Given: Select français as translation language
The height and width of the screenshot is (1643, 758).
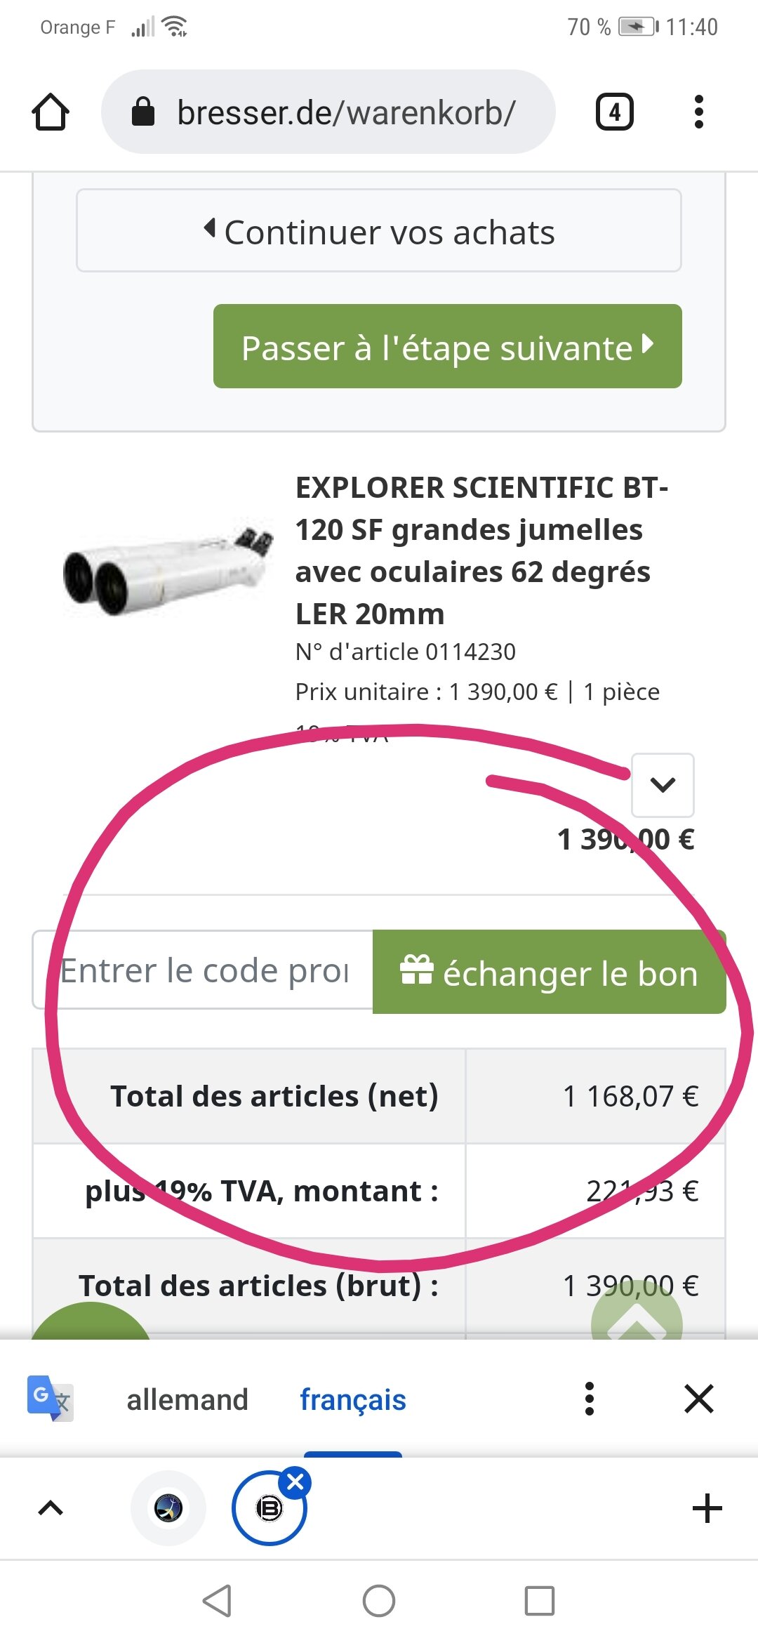Looking at the screenshot, I should point(353,1399).
